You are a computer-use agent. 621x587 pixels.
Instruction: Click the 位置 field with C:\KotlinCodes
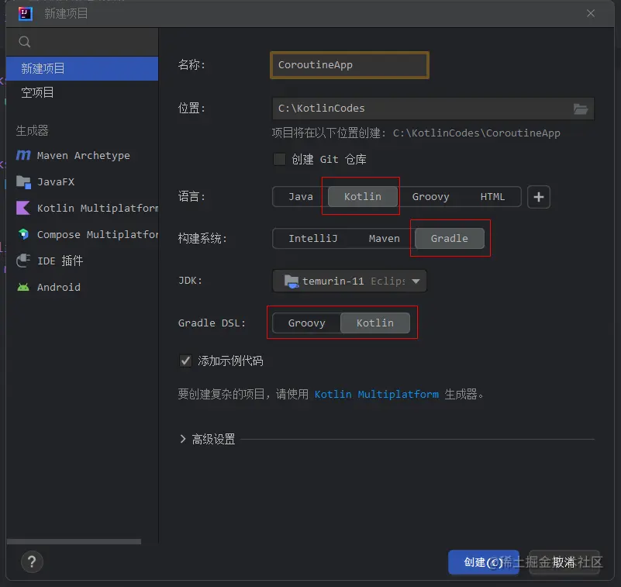(x=433, y=109)
